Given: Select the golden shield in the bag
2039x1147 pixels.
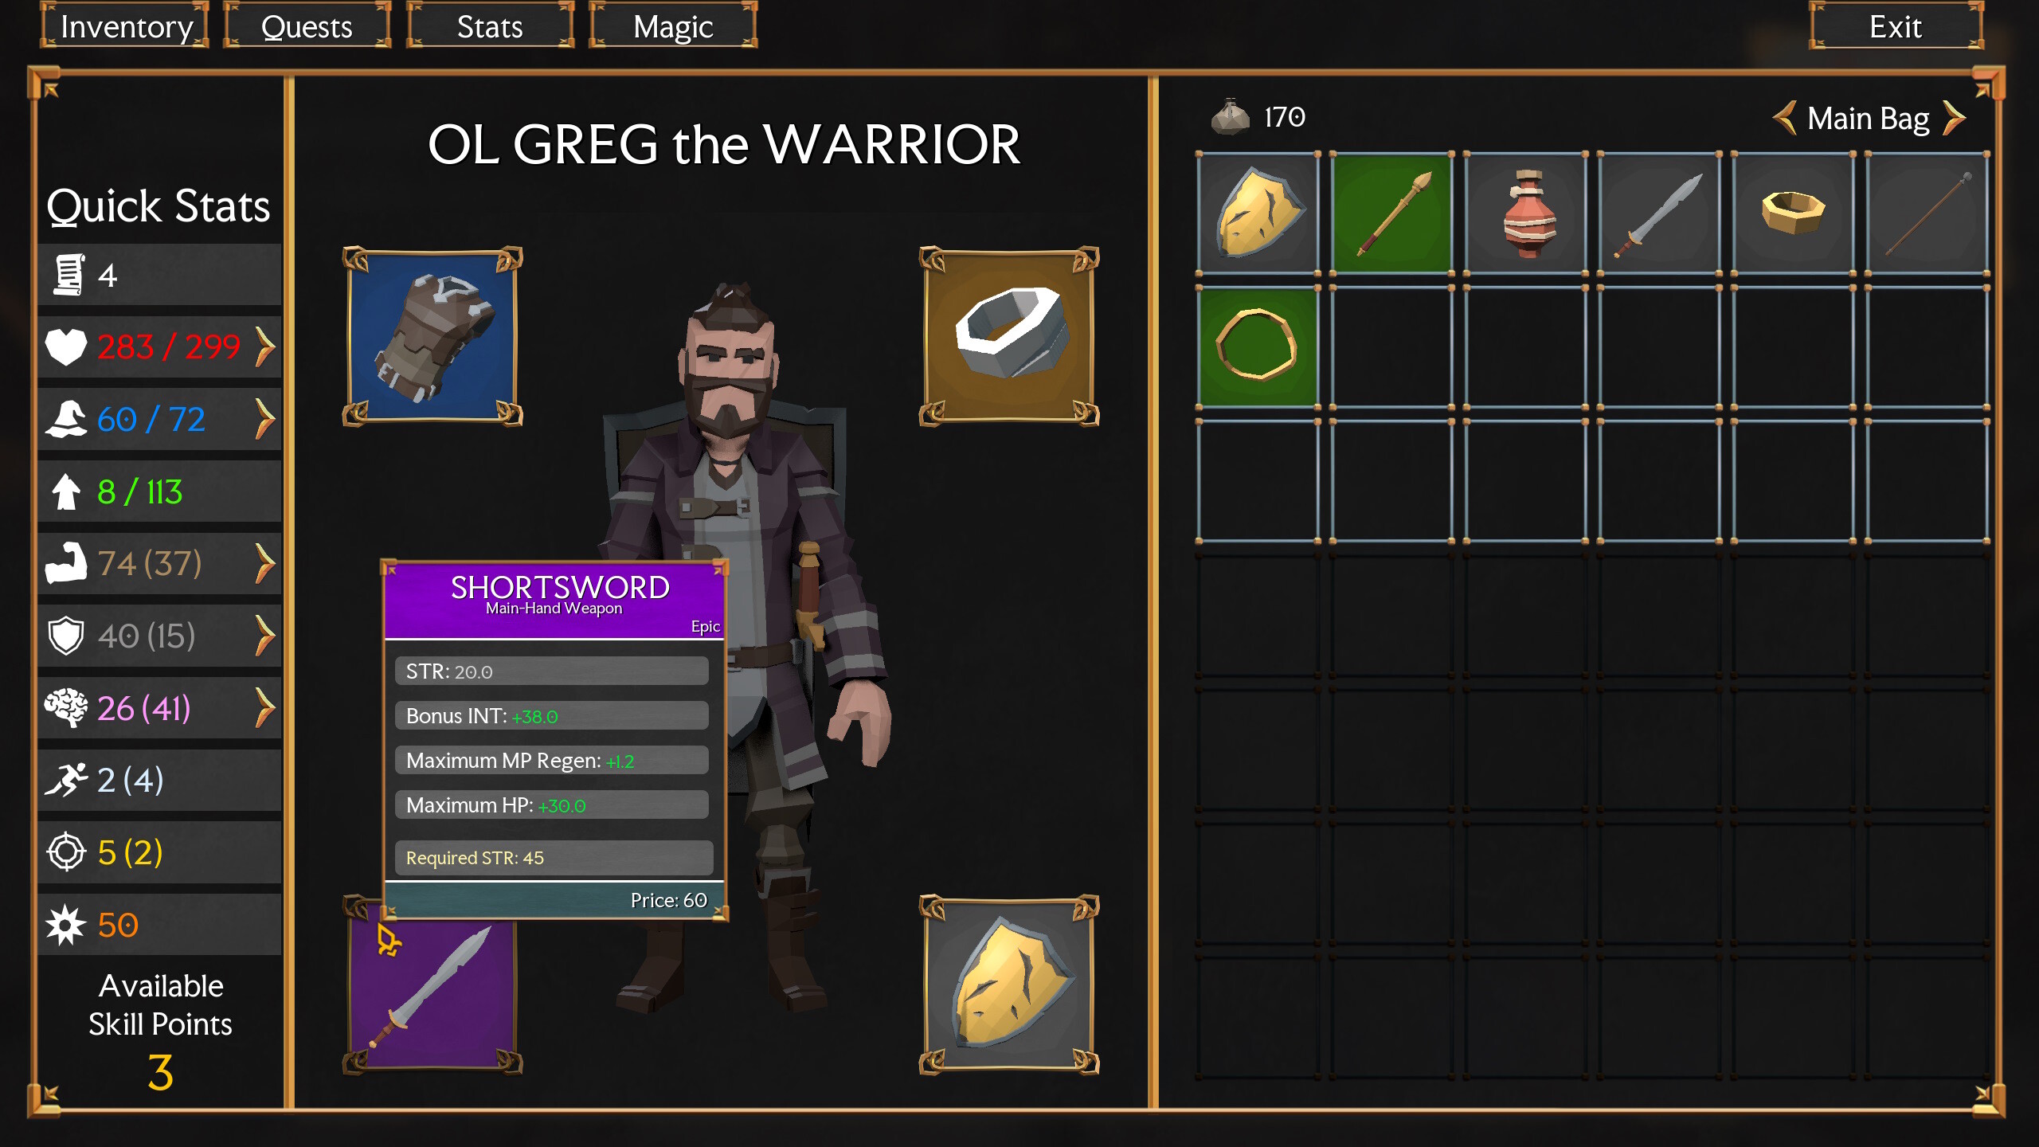Looking at the screenshot, I should click(x=1258, y=213).
